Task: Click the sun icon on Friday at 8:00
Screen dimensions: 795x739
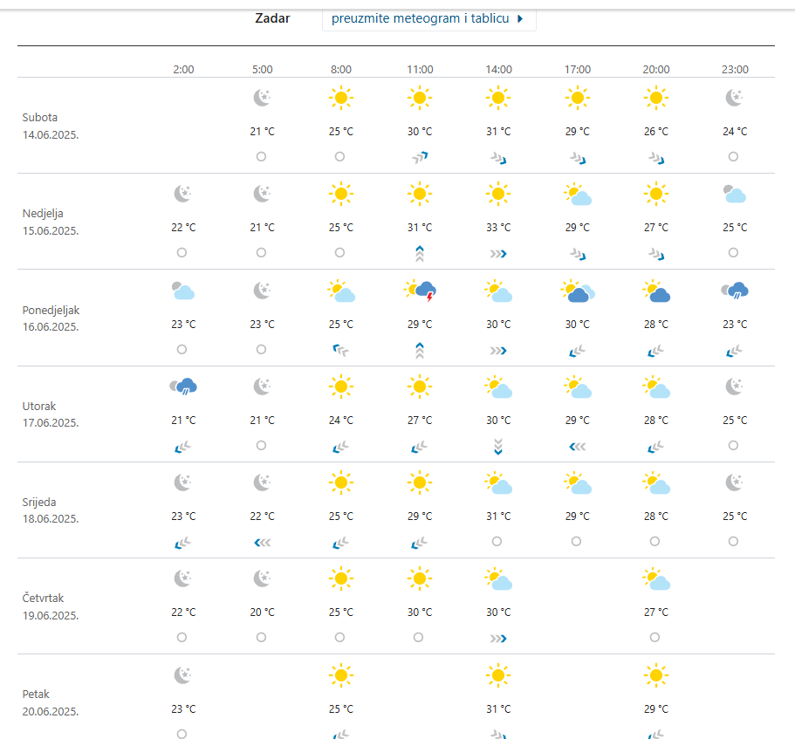Action: pyautogui.click(x=341, y=674)
